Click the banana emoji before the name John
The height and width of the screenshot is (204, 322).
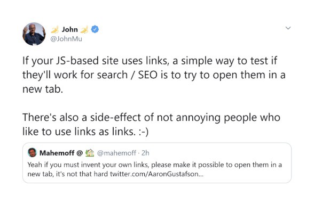pos(55,29)
